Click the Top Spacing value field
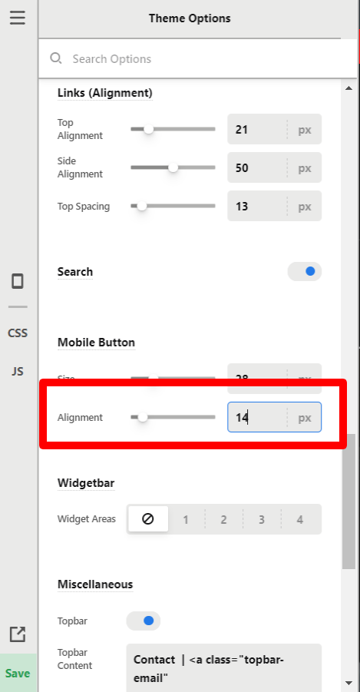Screen dimensions: 360x692 point(274,206)
